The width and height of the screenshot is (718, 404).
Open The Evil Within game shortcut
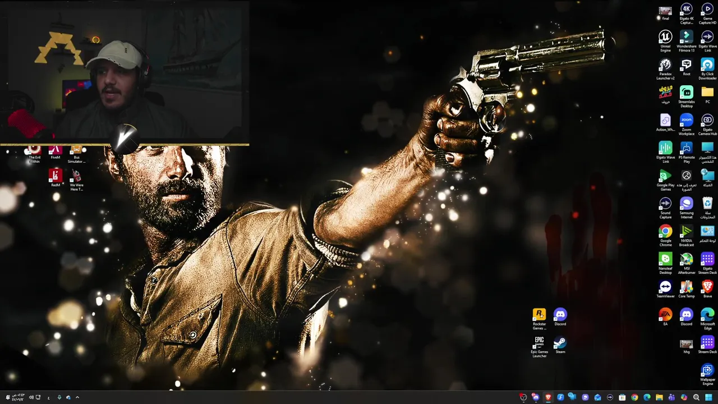[x=34, y=154]
